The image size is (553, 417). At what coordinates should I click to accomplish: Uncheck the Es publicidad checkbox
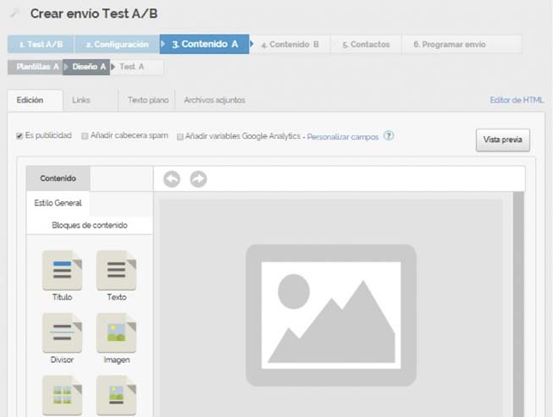19,136
